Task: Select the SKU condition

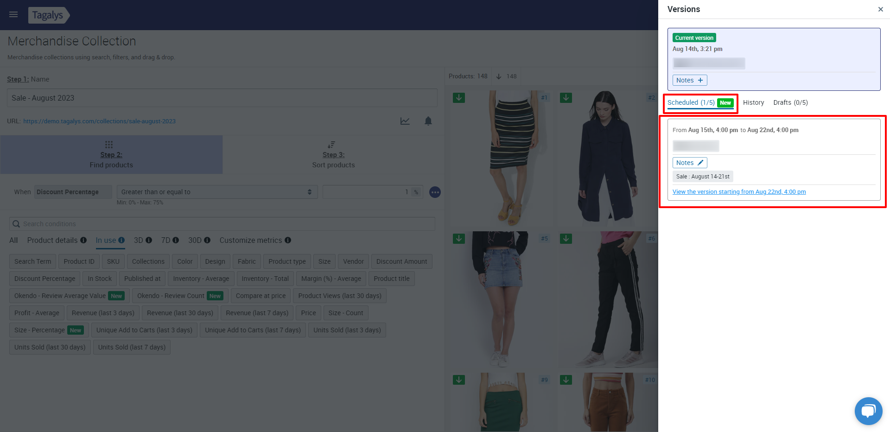Action: [113, 261]
